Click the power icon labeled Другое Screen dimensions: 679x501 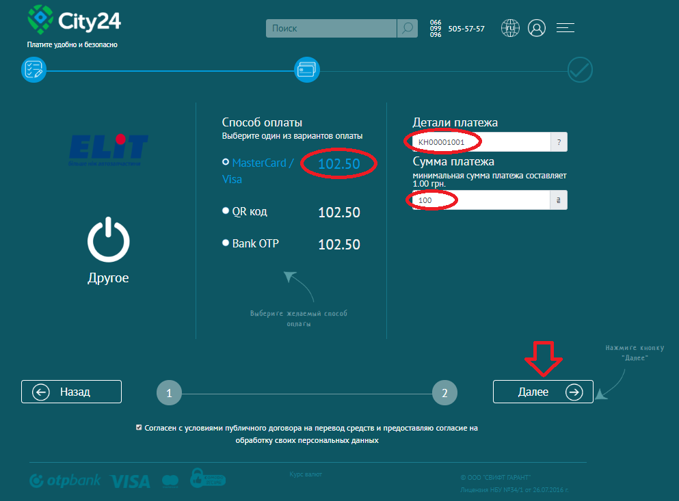pyautogui.click(x=108, y=239)
